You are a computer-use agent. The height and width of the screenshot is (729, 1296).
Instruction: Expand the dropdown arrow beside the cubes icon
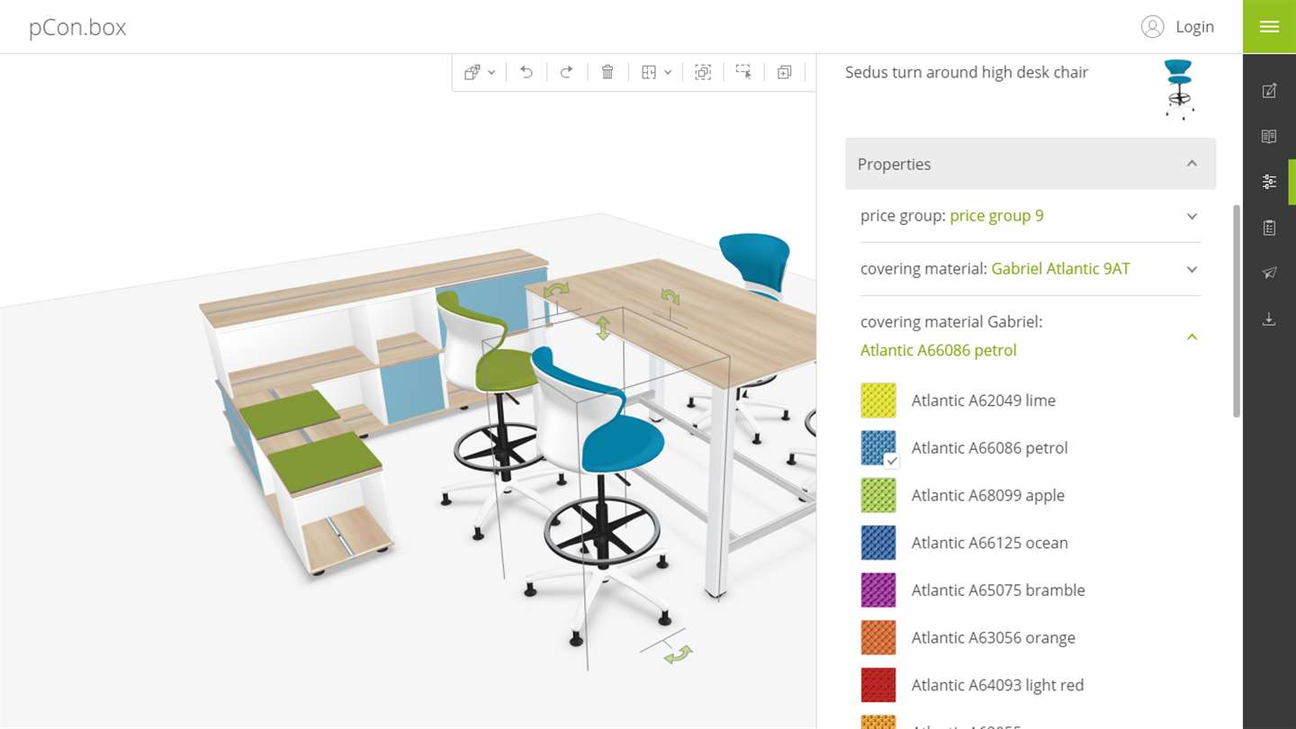[491, 73]
